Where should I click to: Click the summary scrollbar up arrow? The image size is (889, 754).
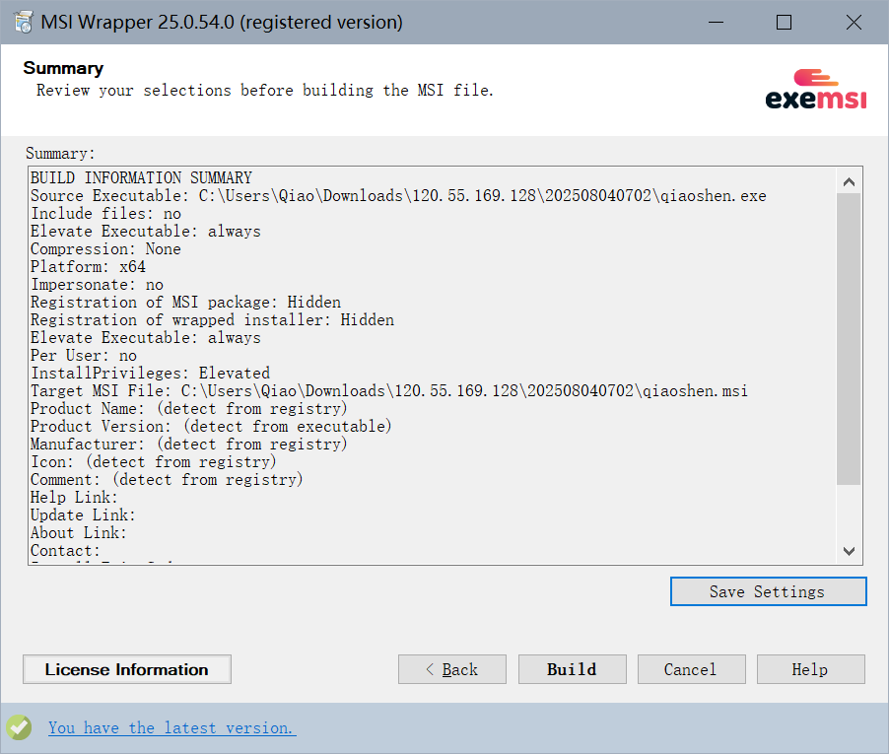click(x=849, y=181)
